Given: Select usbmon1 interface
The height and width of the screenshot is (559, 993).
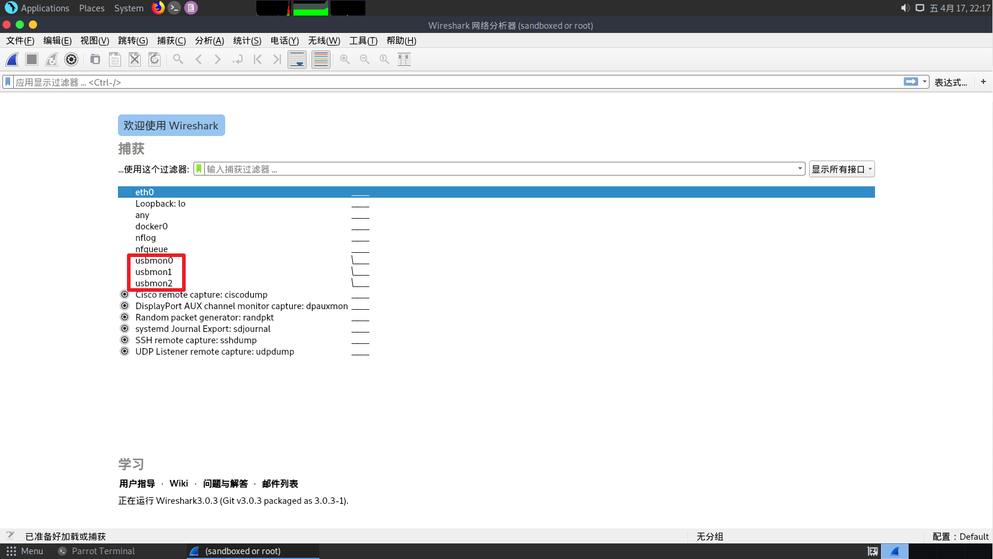Looking at the screenshot, I should pyautogui.click(x=496, y=272).
